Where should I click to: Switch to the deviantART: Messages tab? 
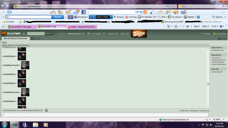[23, 27]
